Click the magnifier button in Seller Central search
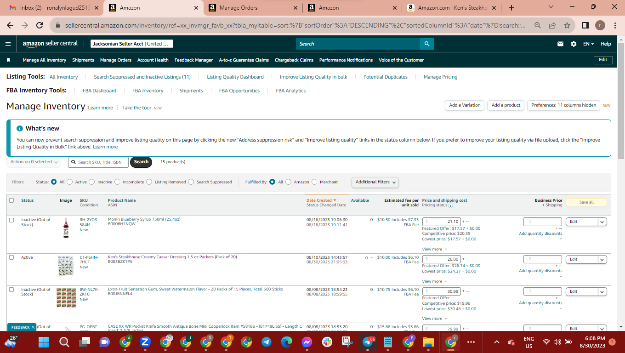 pyautogui.click(x=427, y=44)
